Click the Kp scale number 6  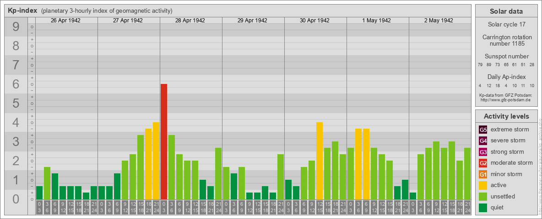click(16, 84)
